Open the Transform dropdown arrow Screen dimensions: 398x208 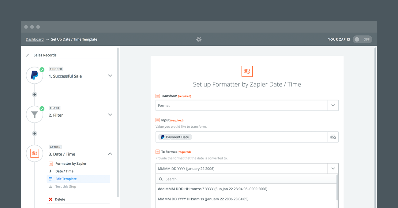click(x=333, y=105)
